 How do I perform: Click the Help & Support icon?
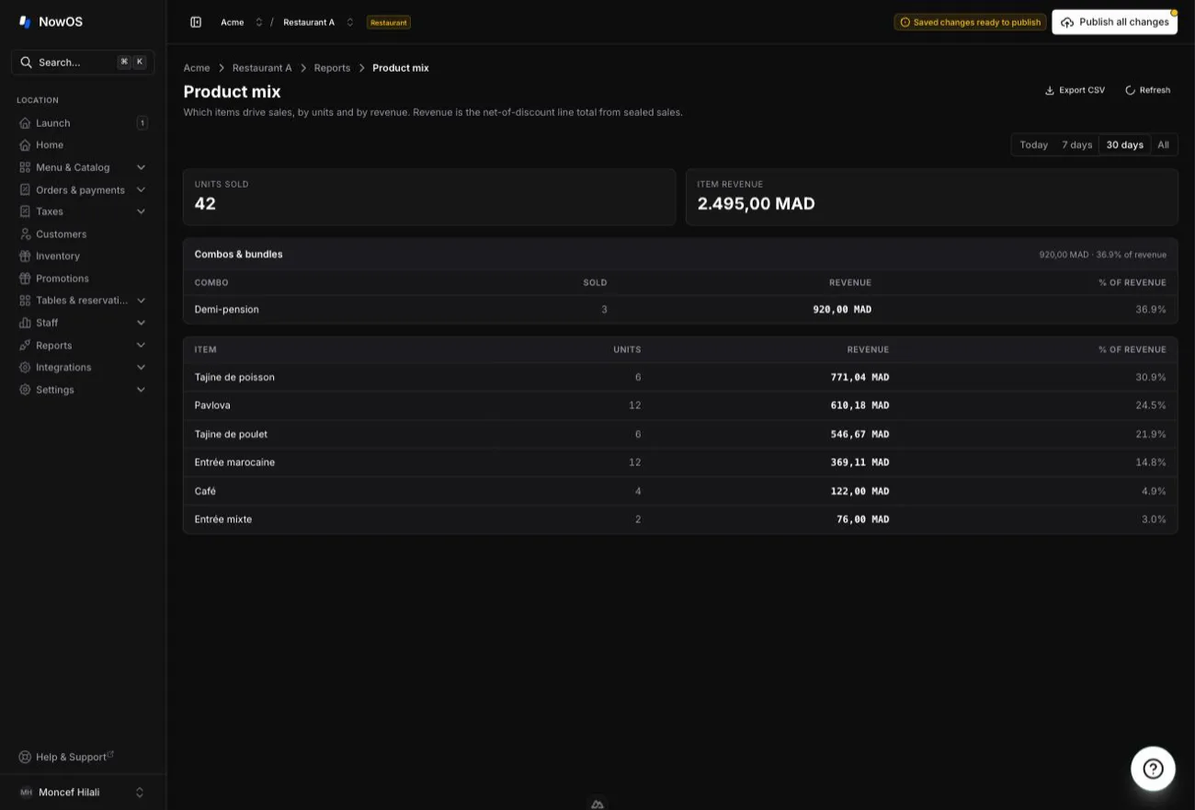coord(25,757)
